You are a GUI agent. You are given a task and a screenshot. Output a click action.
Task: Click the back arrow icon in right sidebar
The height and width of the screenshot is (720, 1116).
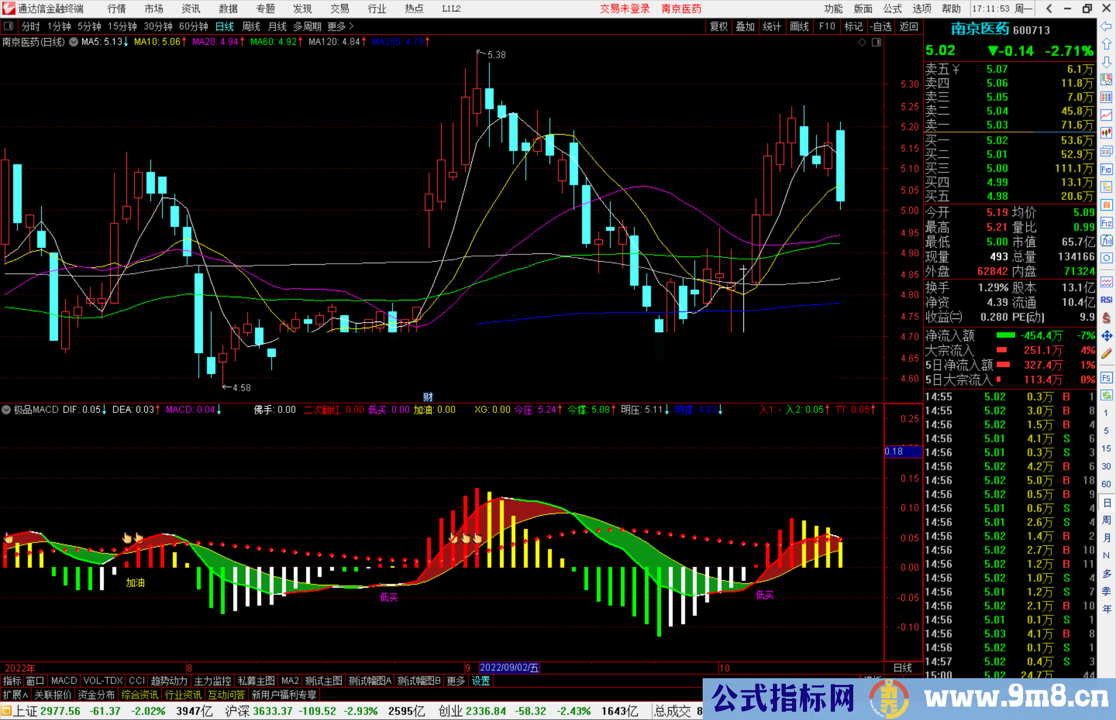[1106, 26]
